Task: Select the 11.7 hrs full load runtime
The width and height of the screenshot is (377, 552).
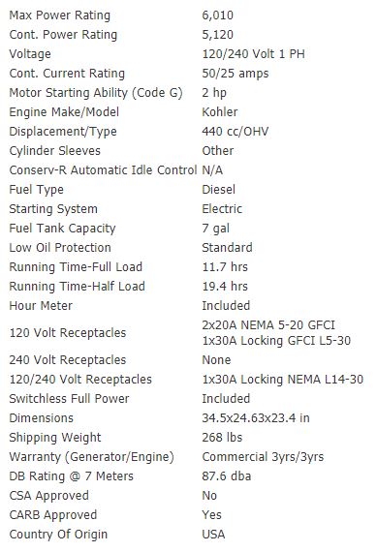Action: click(225, 267)
